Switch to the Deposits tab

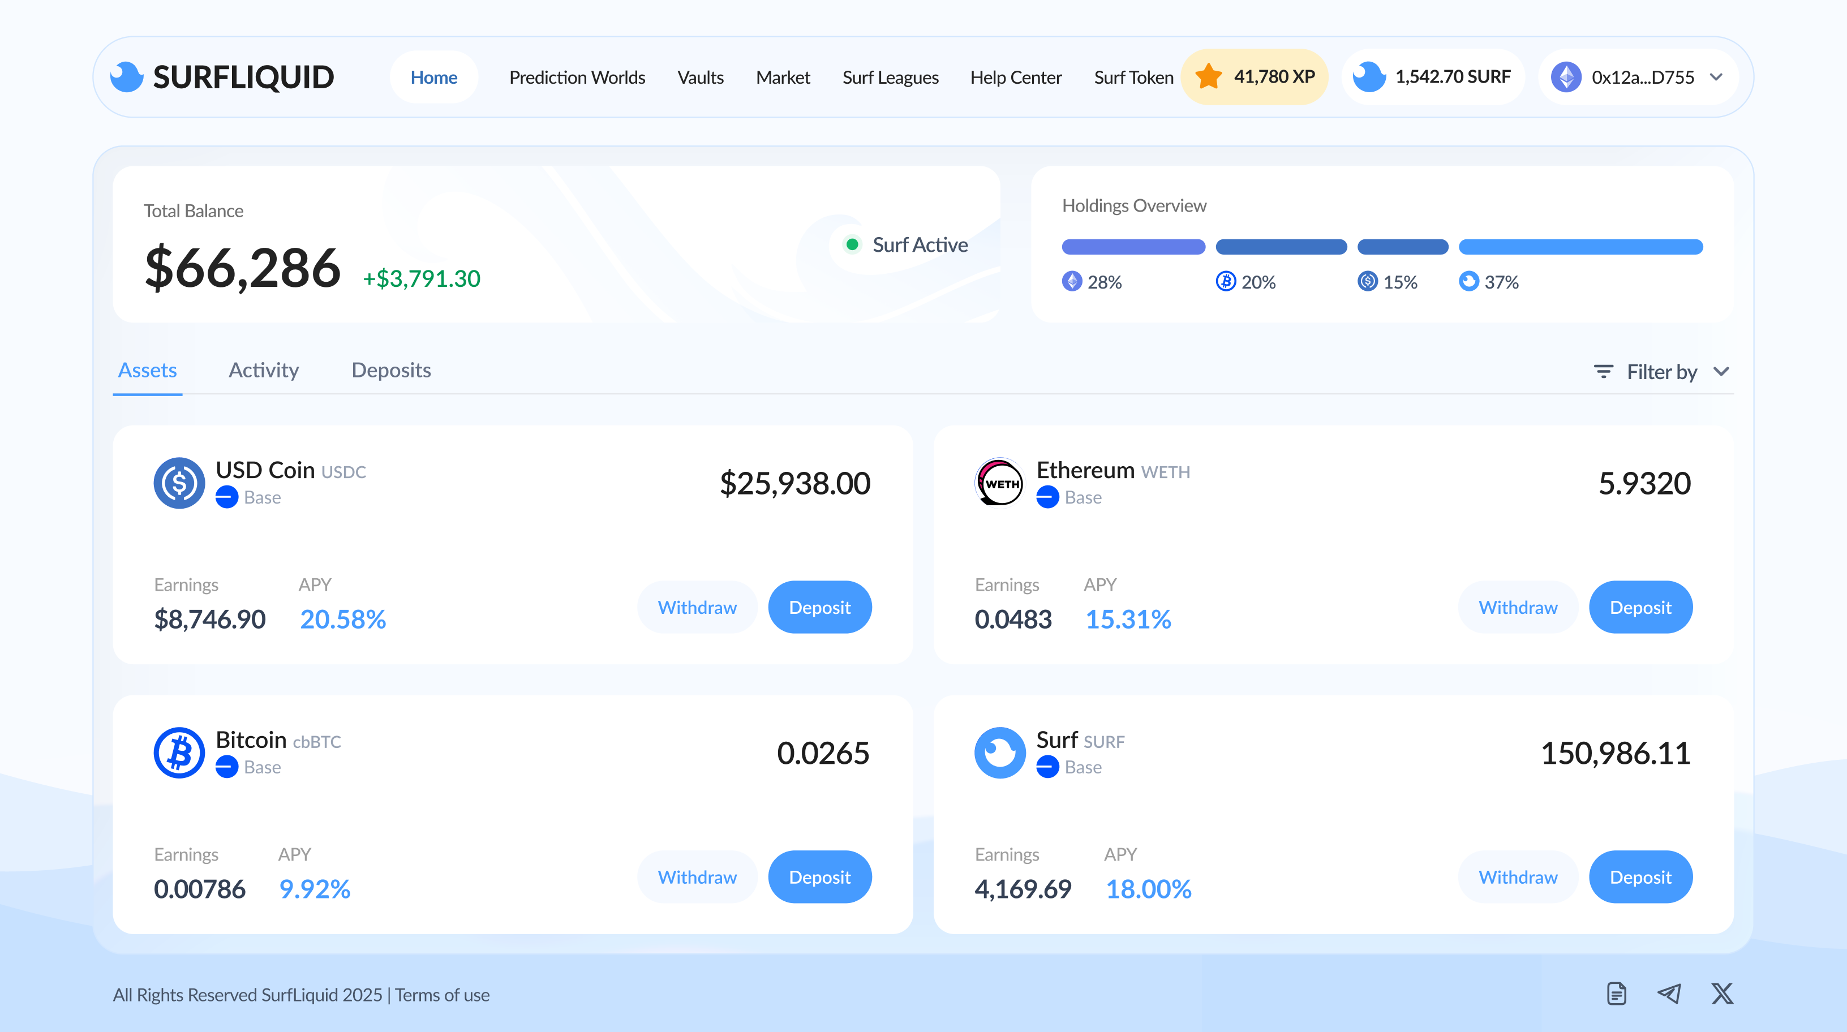(391, 370)
